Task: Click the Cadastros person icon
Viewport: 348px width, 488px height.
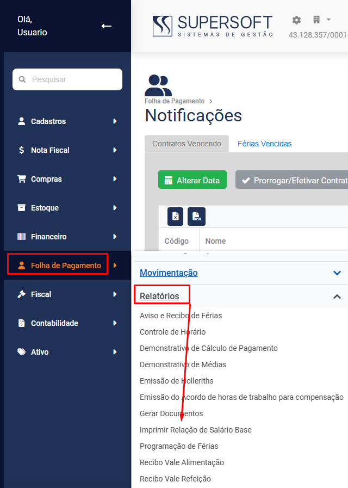Action: [x=21, y=121]
